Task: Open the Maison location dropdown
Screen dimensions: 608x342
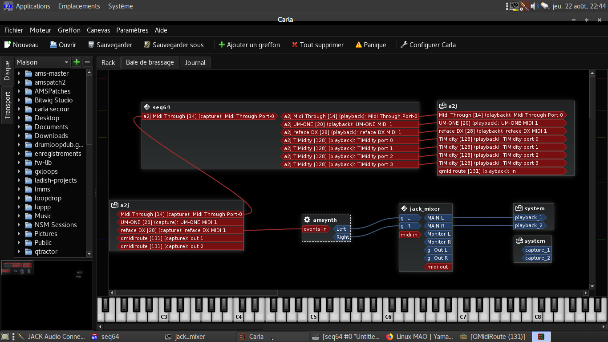Action: 43,62
